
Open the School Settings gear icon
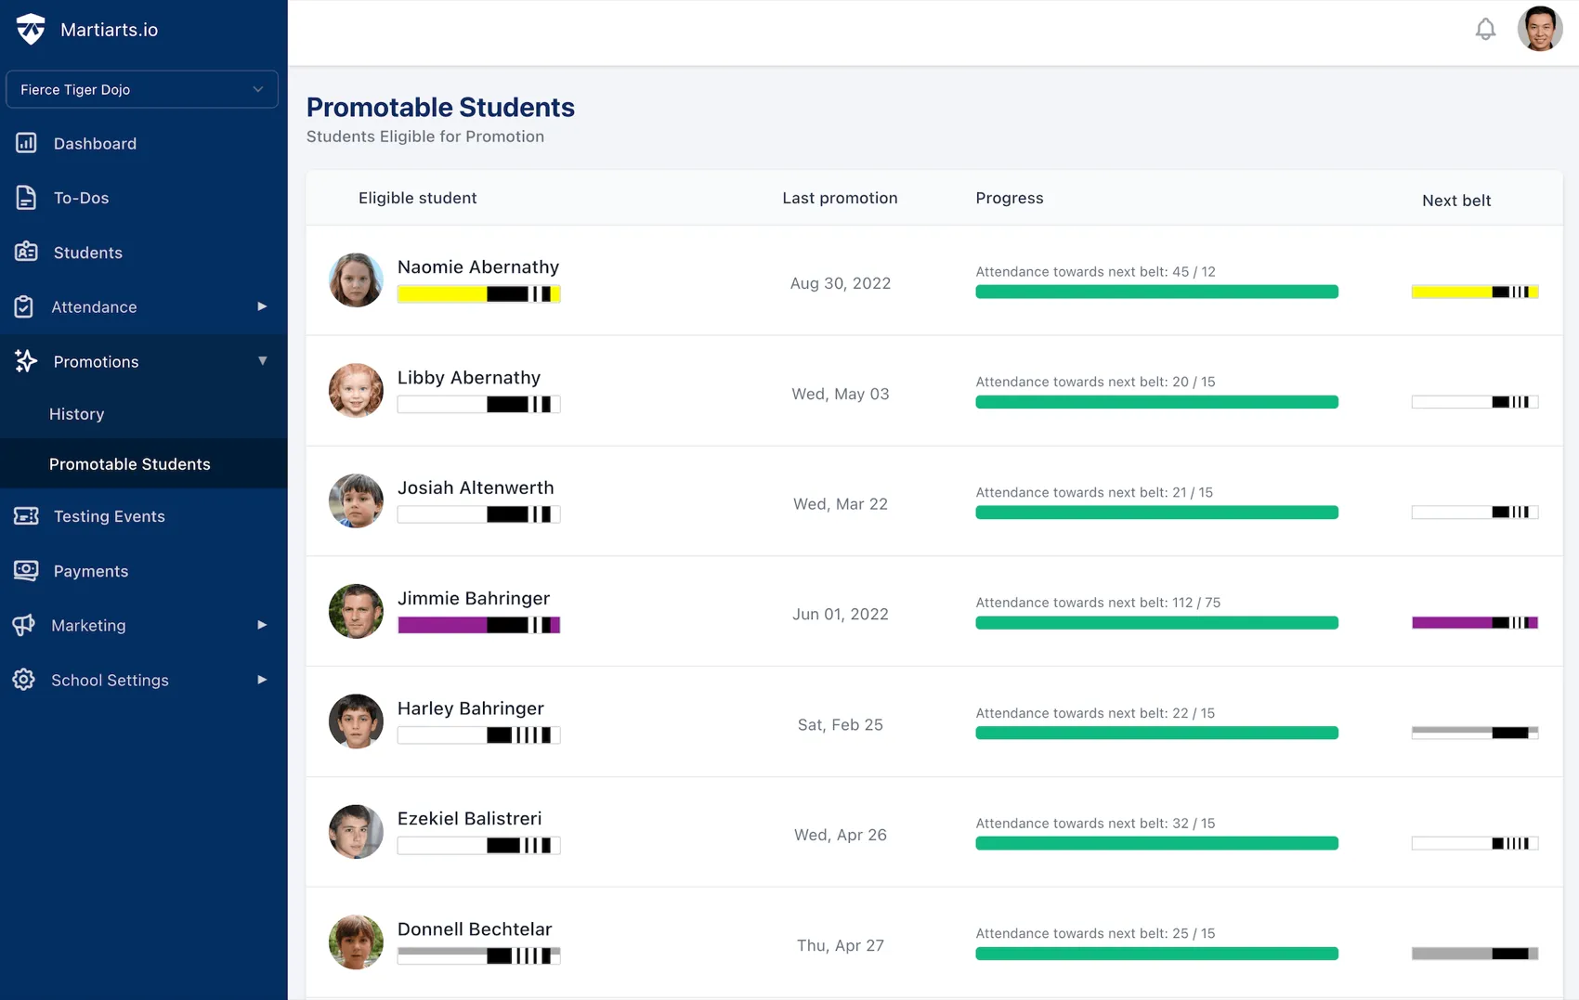click(24, 680)
